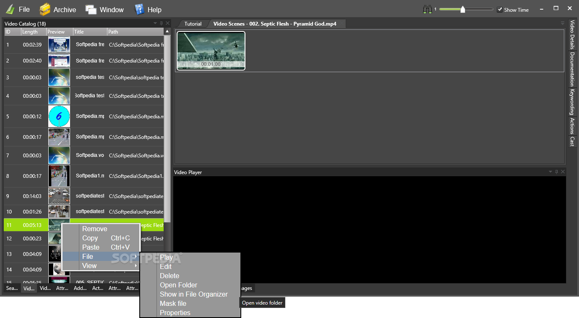
Task: Click the 00:00:12 length cell in row 5
Action: (x=32, y=116)
